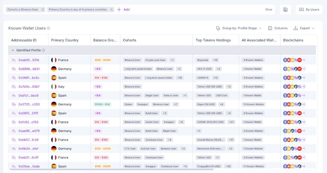Open address 0xab05...531b
The width and height of the screenshot is (327, 173).
(x=29, y=60)
